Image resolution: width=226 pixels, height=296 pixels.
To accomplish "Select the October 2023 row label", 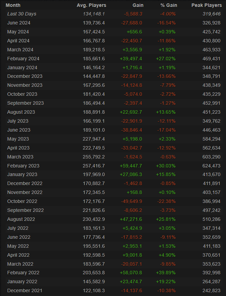I will (x=22, y=94).
